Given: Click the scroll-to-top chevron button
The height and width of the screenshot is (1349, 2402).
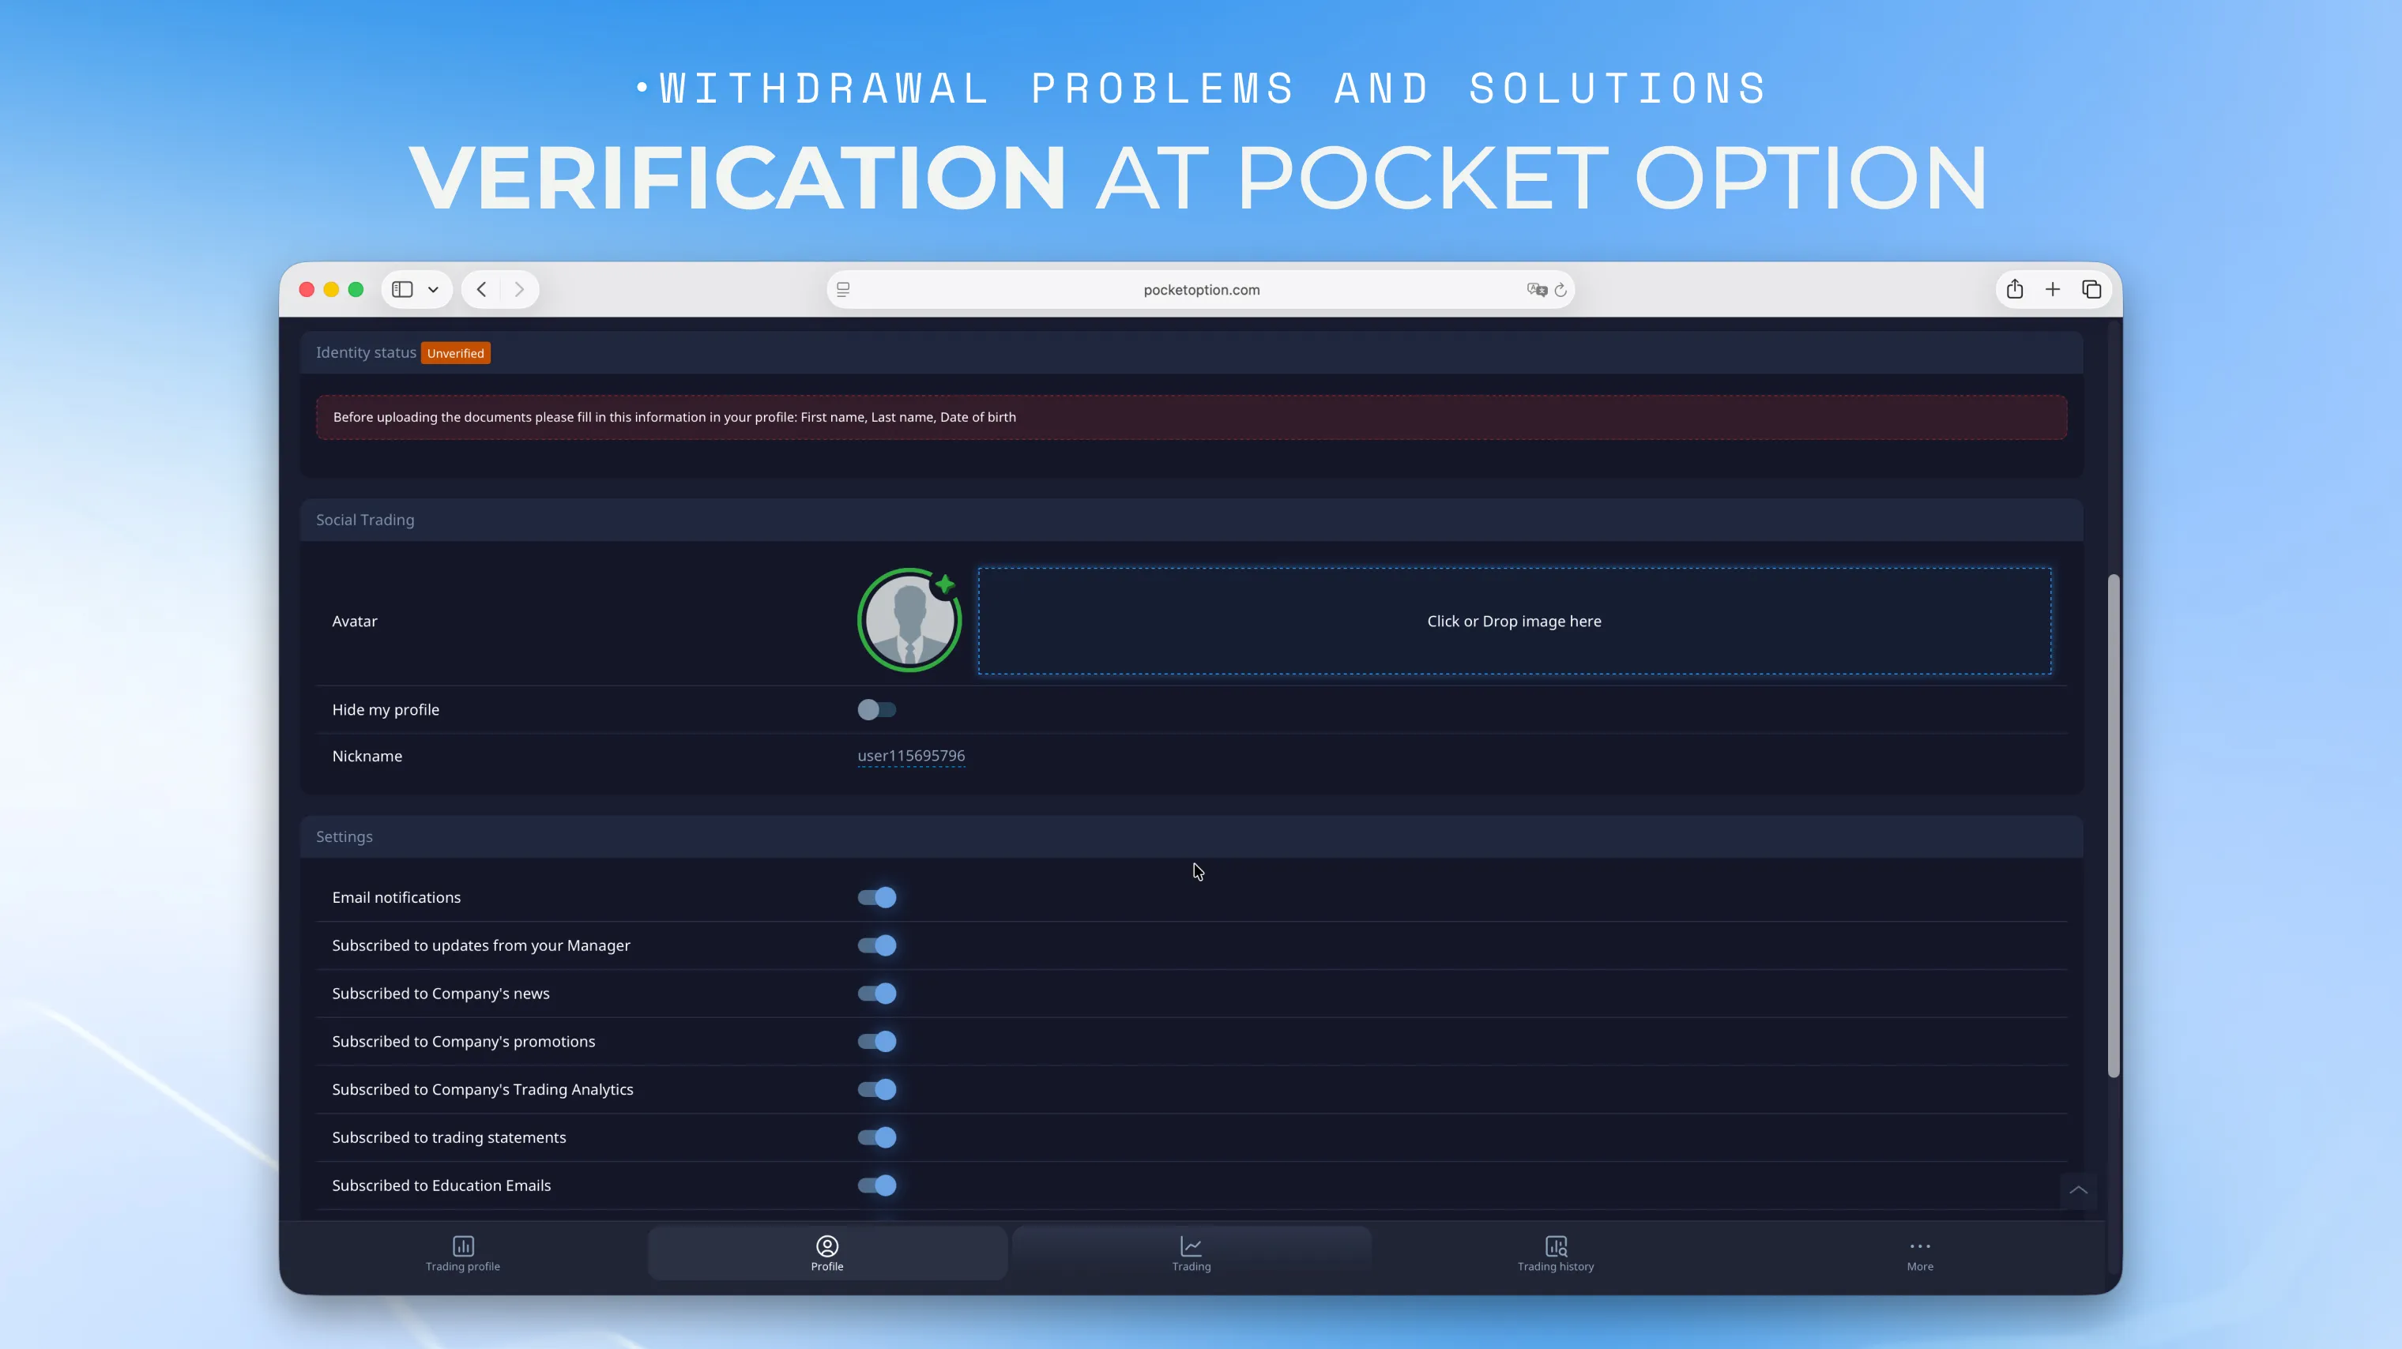Looking at the screenshot, I should [x=2078, y=1190].
